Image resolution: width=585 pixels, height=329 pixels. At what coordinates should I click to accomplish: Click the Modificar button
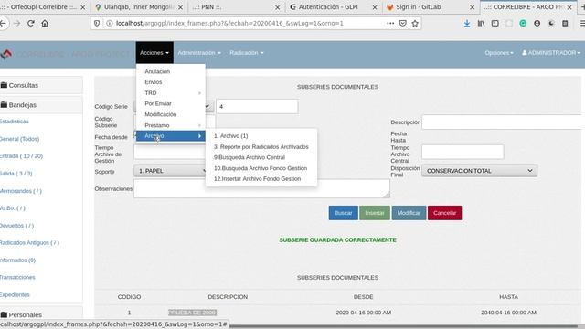tap(409, 213)
